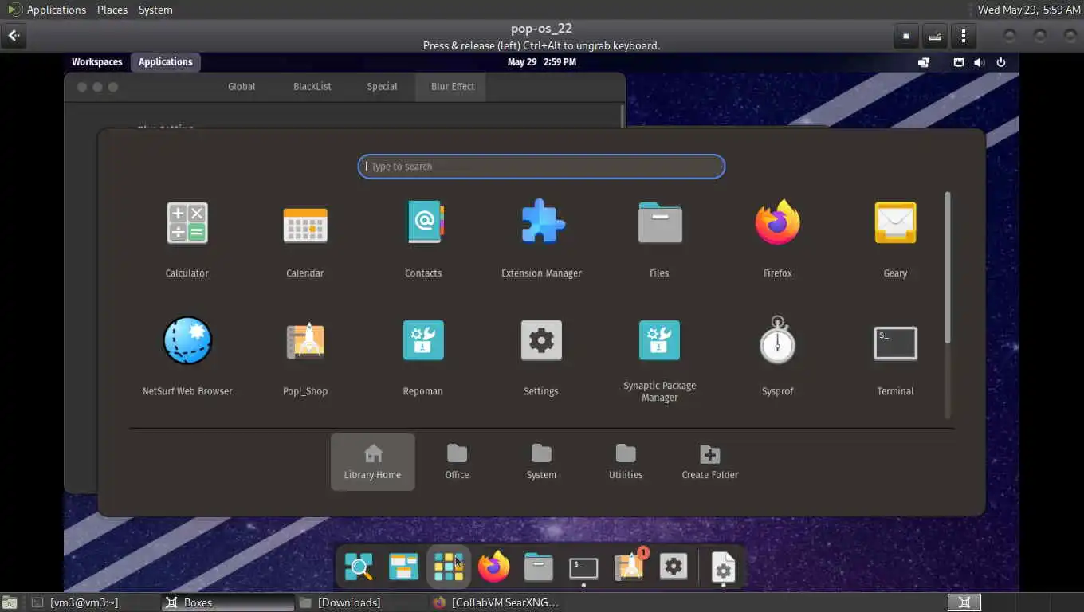This screenshot has width=1084, height=612.
Task: Open the host System menu
Action: pos(155,10)
